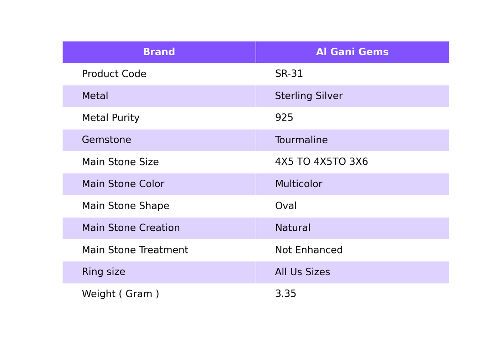Click the Brand header cell

[x=159, y=52]
